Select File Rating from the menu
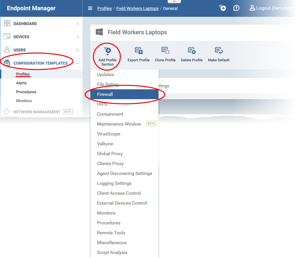 (x=124, y=84)
